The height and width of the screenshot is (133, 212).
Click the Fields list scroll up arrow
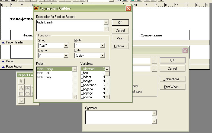(x=75, y=69)
